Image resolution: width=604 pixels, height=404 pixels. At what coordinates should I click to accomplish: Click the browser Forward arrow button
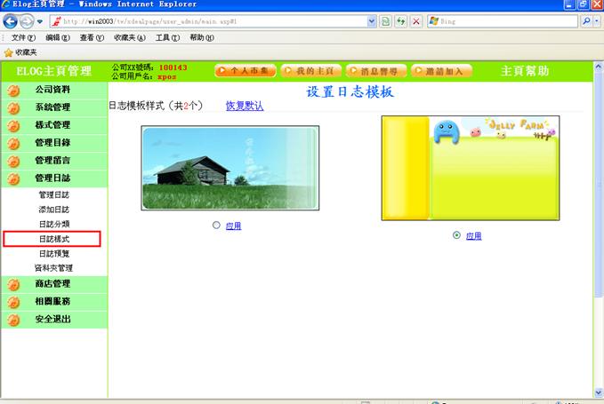[27, 20]
